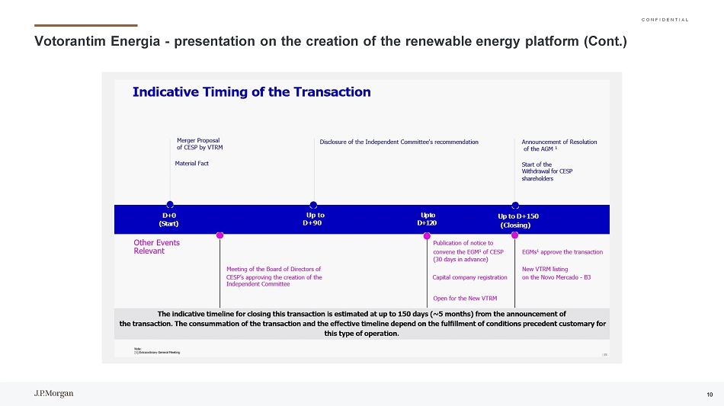Click magenta dot above Publication of notice text

click(427, 235)
